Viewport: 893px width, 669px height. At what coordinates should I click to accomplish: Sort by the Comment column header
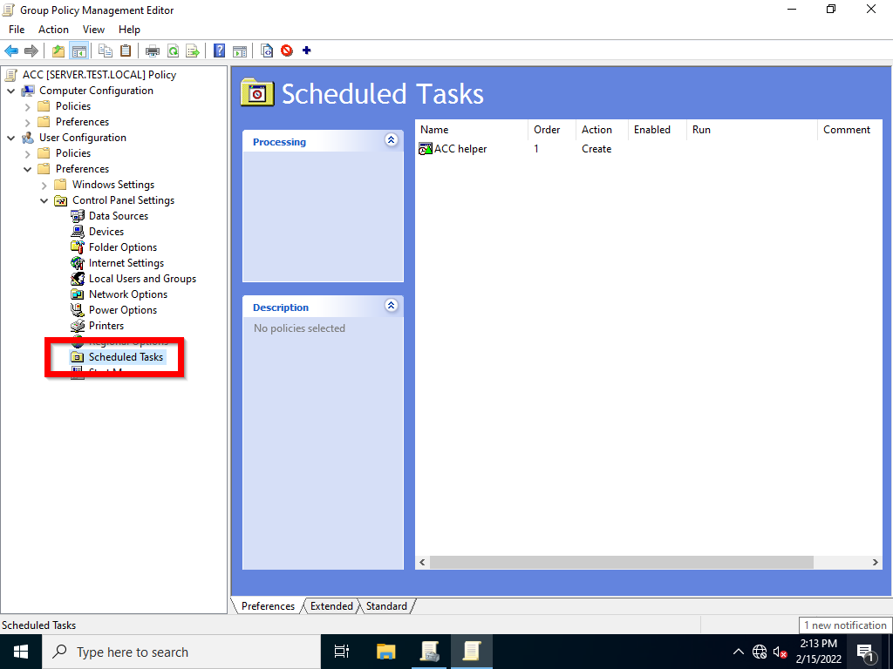click(x=849, y=130)
